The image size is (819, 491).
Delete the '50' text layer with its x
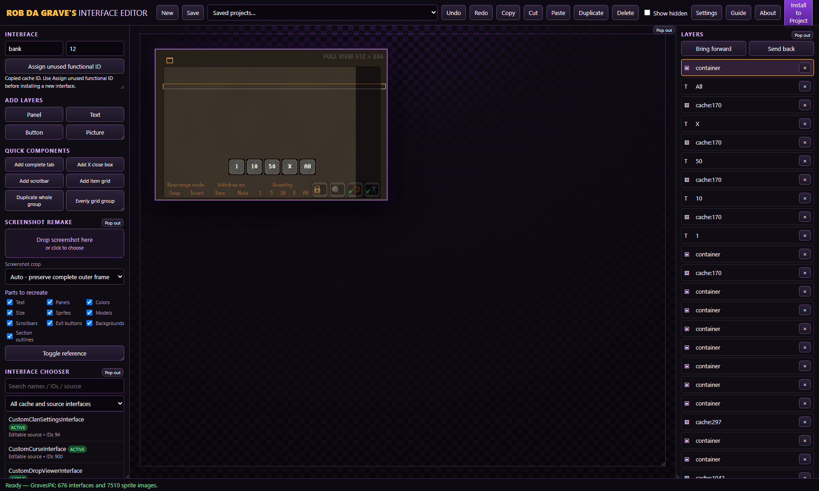tap(804, 161)
